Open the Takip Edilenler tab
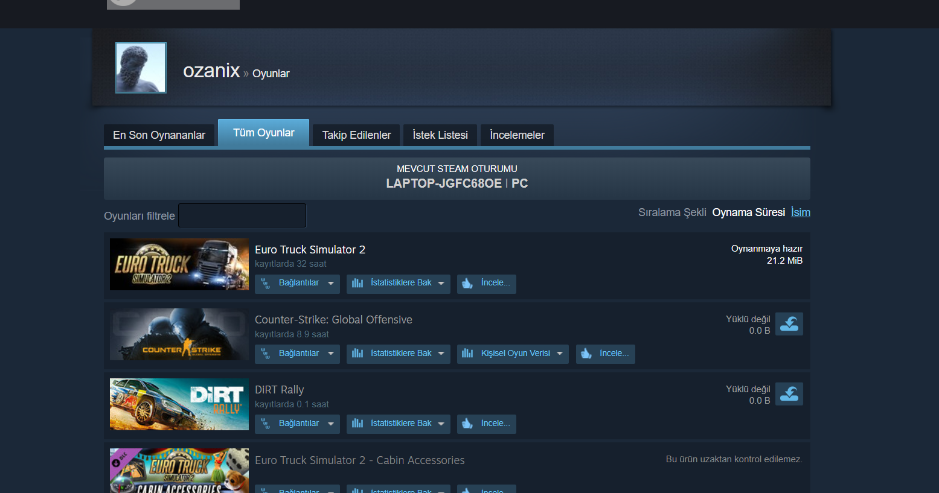 tap(356, 135)
